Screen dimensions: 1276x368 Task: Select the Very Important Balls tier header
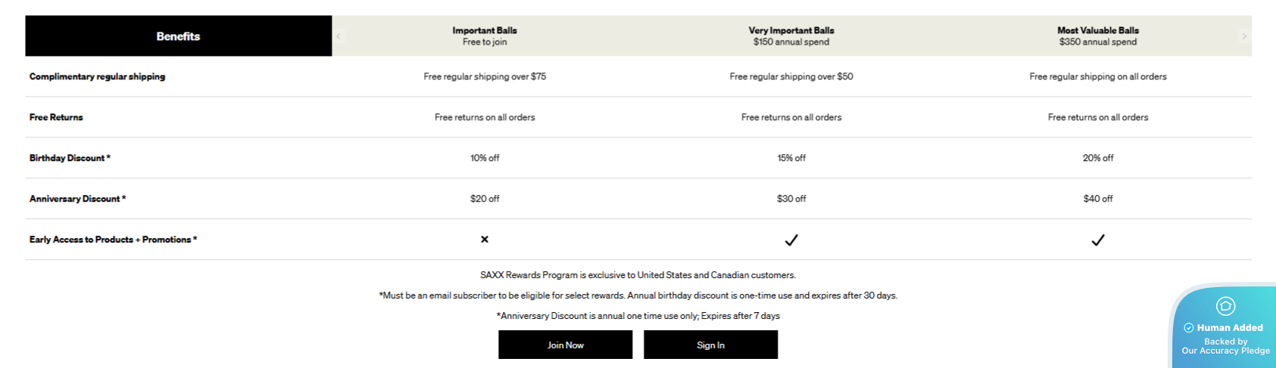[791, 36]
